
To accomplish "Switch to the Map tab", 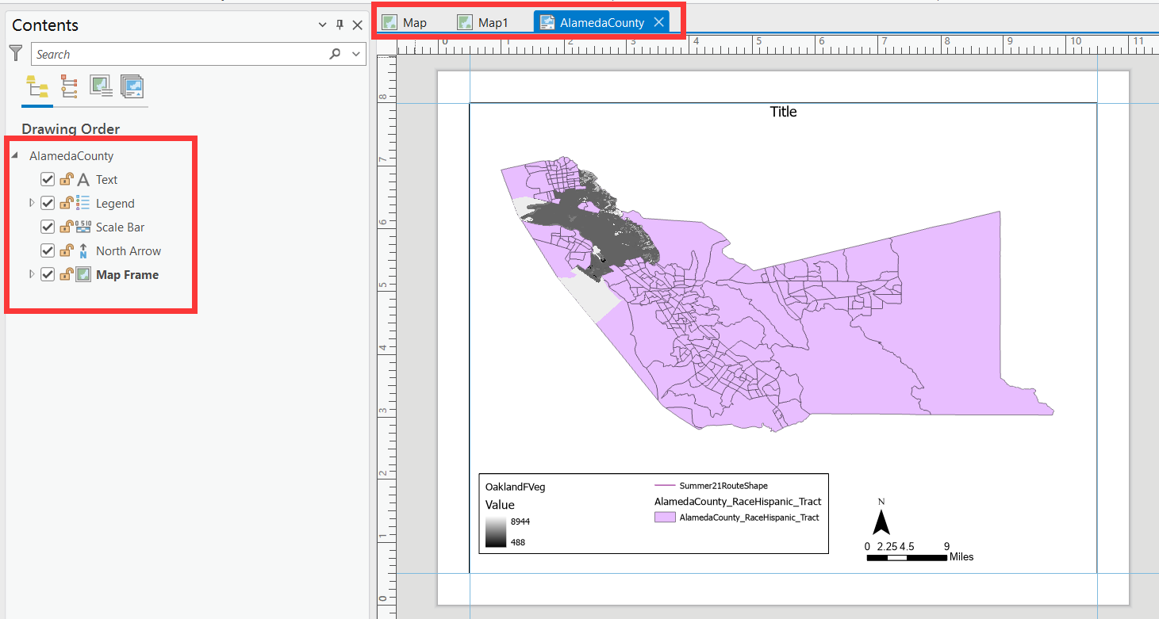I will point(405,22).
